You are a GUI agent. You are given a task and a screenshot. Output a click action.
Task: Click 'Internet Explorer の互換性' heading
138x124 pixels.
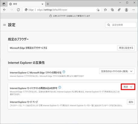click(26, 63)
